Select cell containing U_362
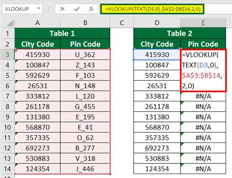This screenshot has width=232, height=178. tap(85, 55)
